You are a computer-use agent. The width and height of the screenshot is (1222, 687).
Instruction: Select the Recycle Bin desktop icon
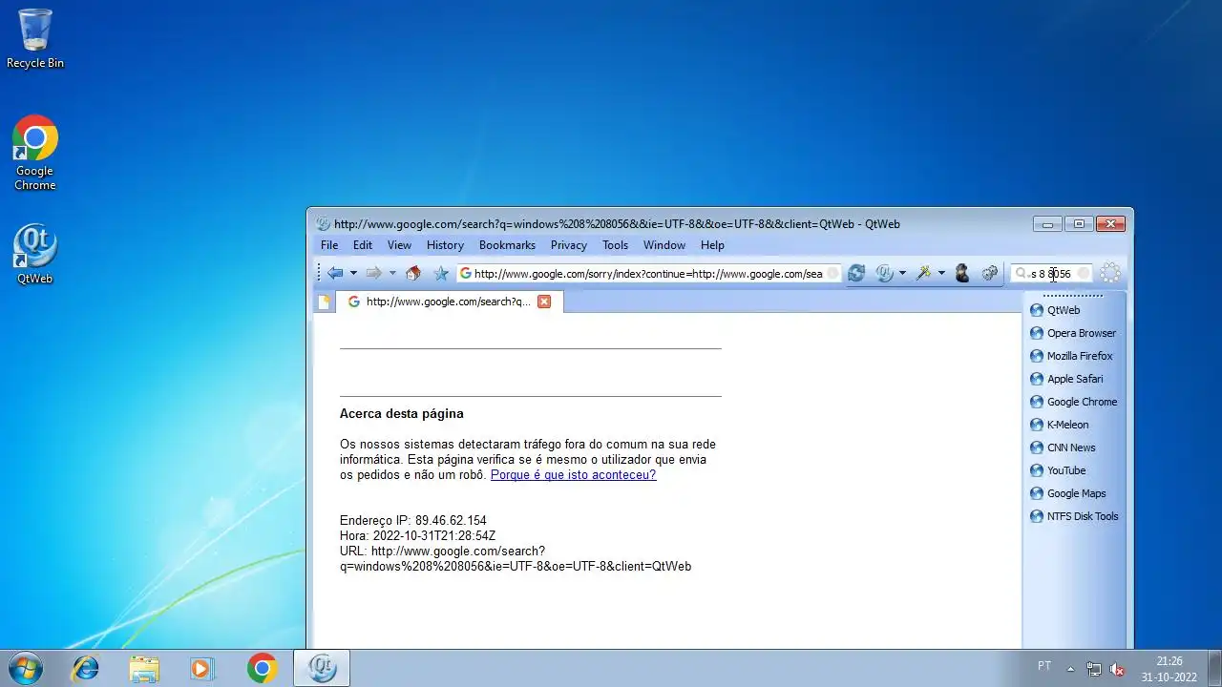coord(35,39)
